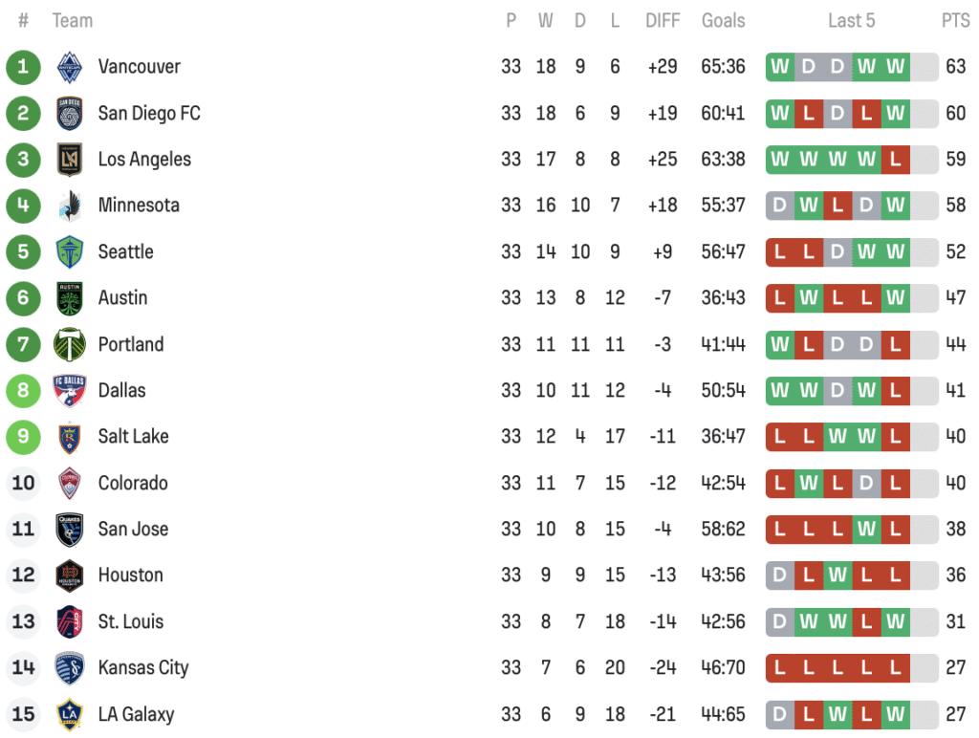The image size is (979, 738).
Task: Sort by the DIFF column header
Action: click(662, 21)
